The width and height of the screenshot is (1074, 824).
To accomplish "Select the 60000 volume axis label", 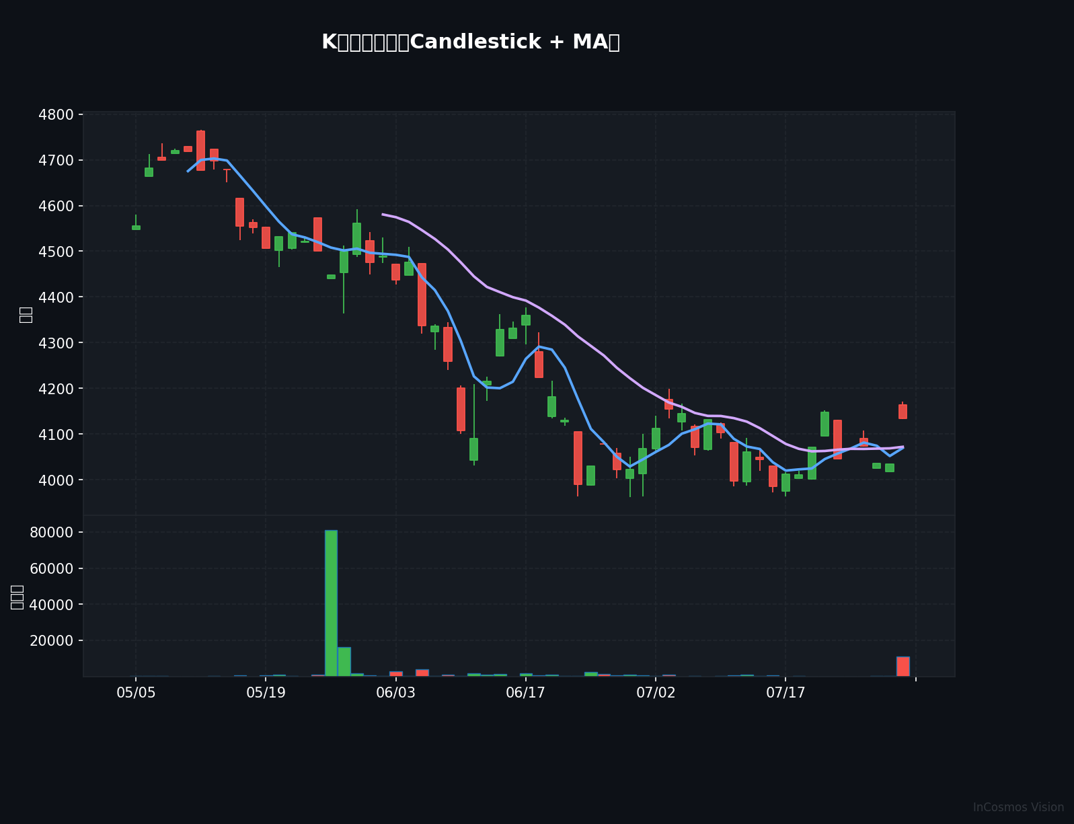I will (52, 568).
